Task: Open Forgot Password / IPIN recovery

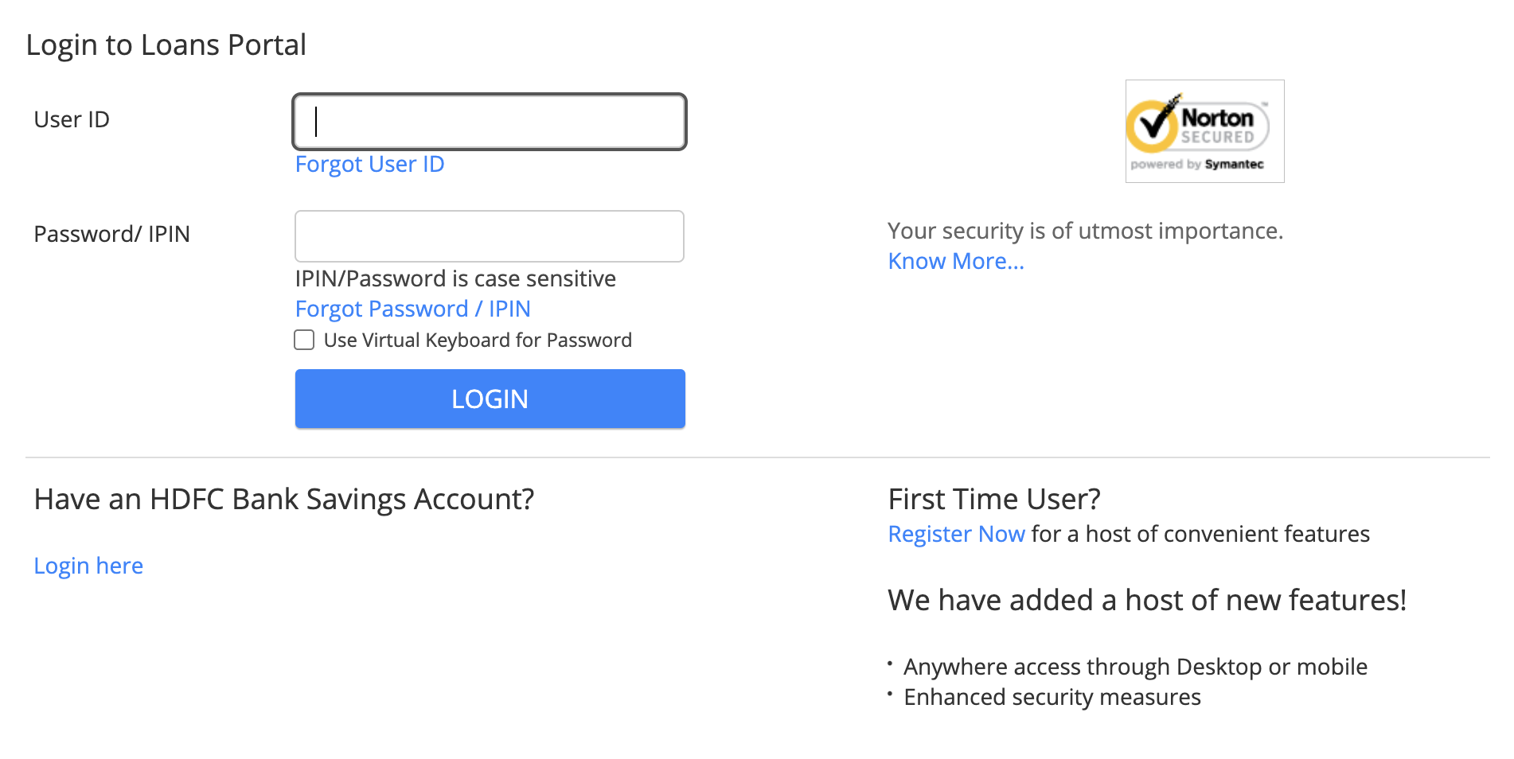Action: [412, 309]
